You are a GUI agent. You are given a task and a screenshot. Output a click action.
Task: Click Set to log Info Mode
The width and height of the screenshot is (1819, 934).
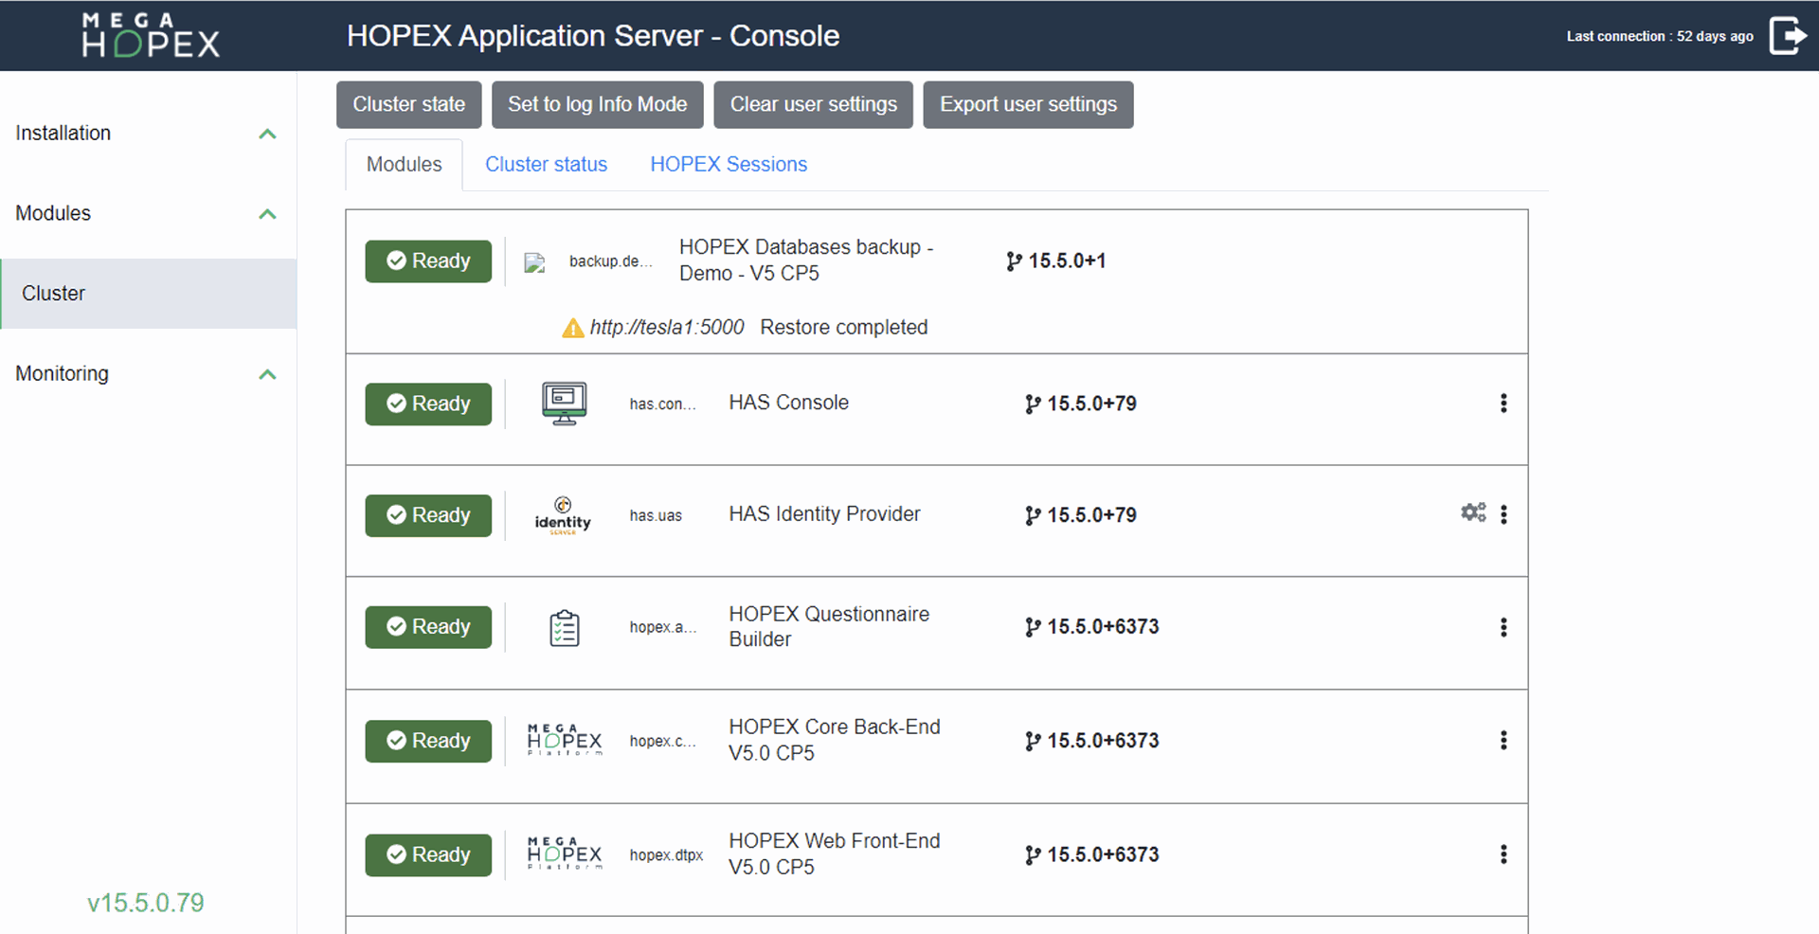(597, 104)
